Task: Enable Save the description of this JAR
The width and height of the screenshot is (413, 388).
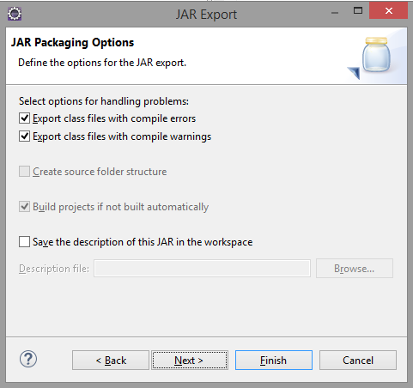Action: pos(24,242)
